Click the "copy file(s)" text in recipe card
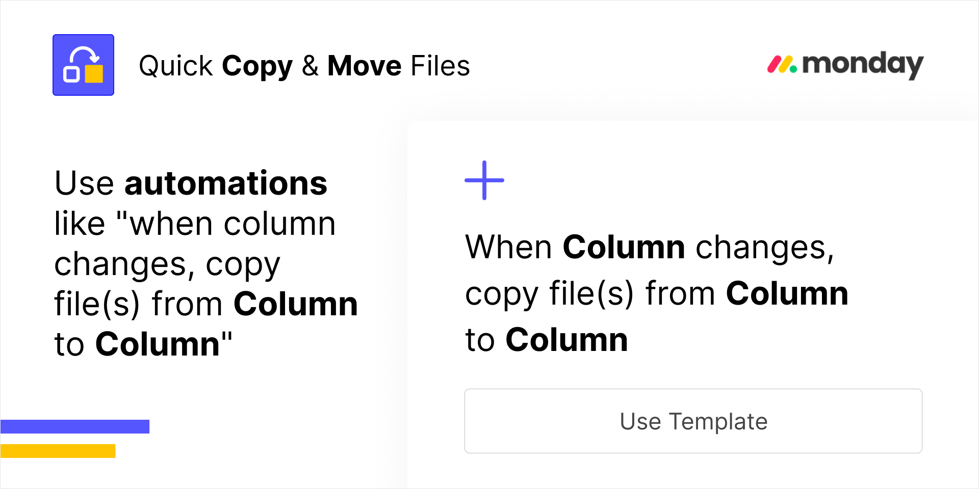 550,294
